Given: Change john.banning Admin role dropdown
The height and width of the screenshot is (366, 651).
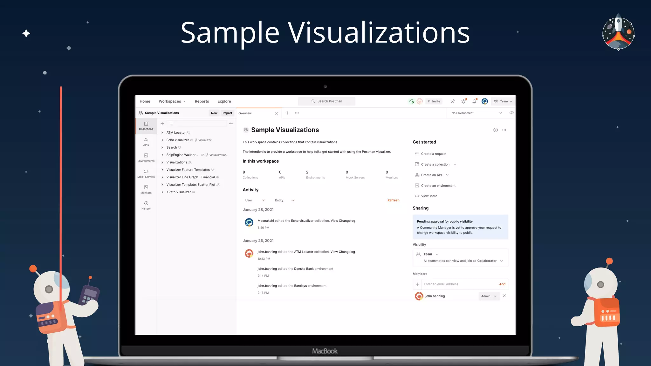Looking at the screenshot, I should (489, 296).
